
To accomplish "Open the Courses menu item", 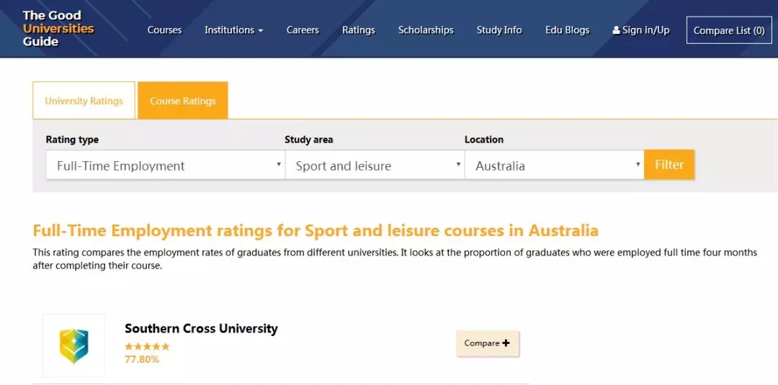I will click(x=164, y=30).
